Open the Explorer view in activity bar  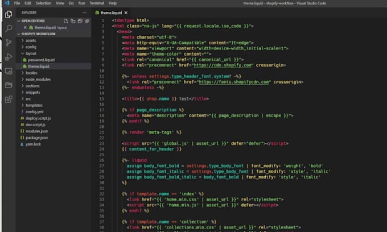pos(9,14)
